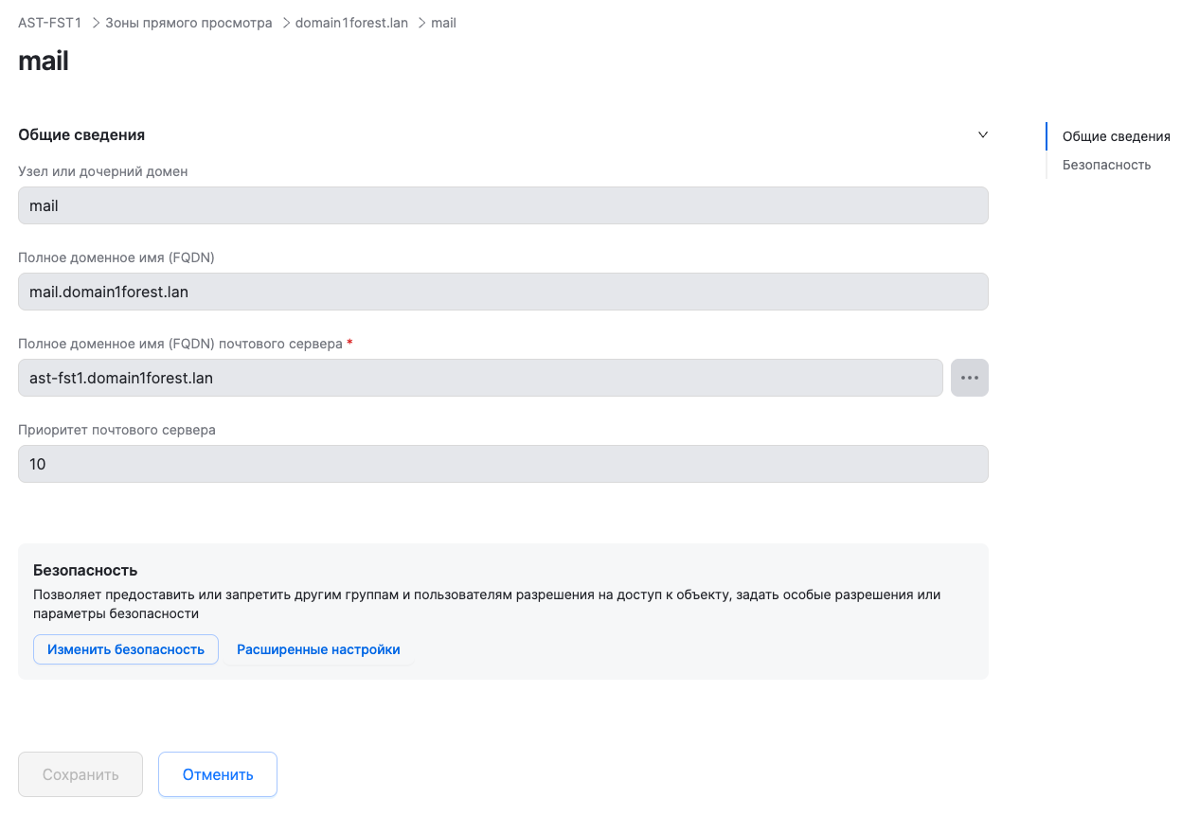
Task: Click the Узел или дочерний домен field
Action: [503, 205]
